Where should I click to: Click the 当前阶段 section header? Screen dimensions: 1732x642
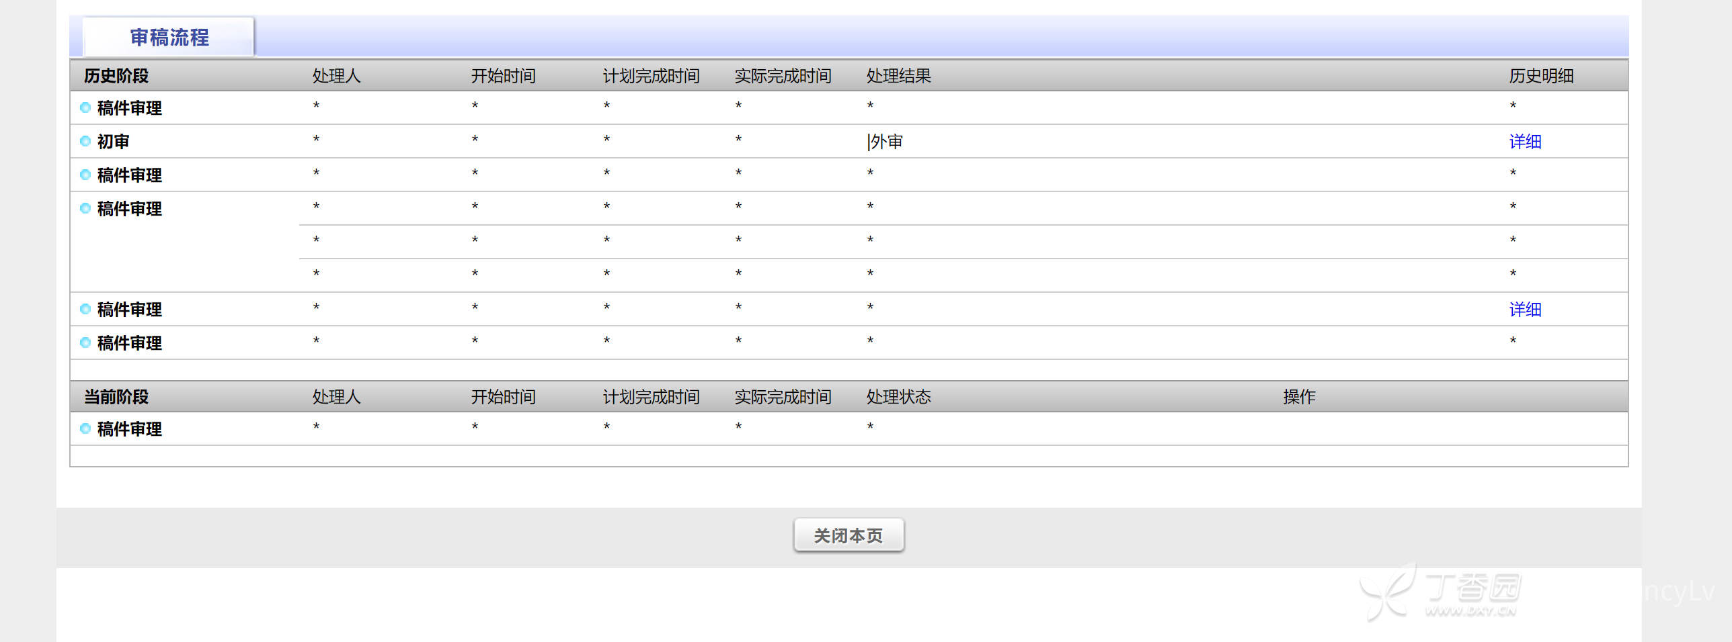116,397
